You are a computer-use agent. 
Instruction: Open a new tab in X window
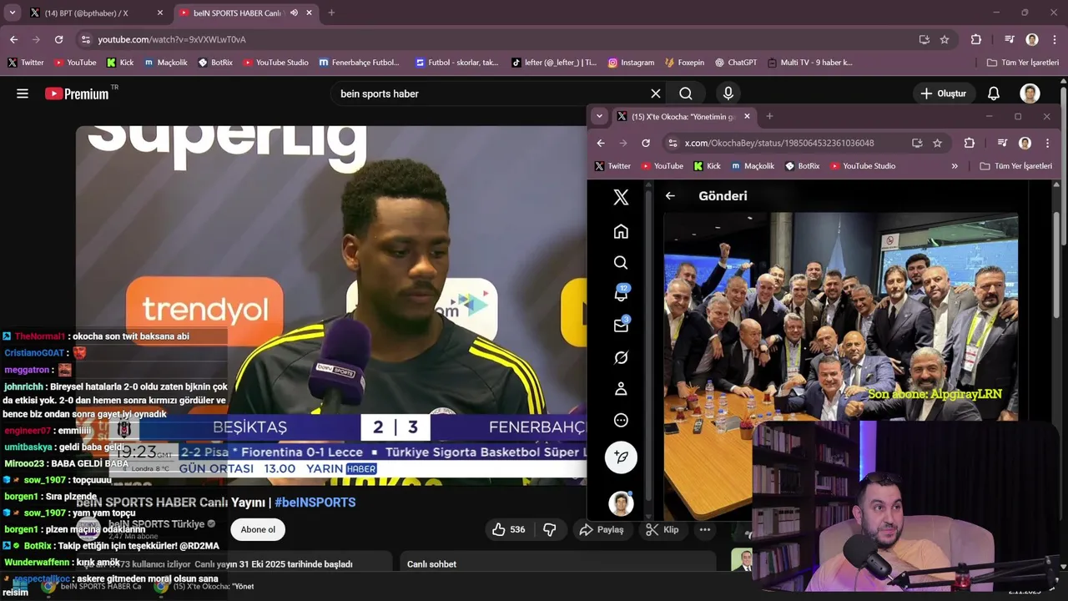click(x=769, y=116)
